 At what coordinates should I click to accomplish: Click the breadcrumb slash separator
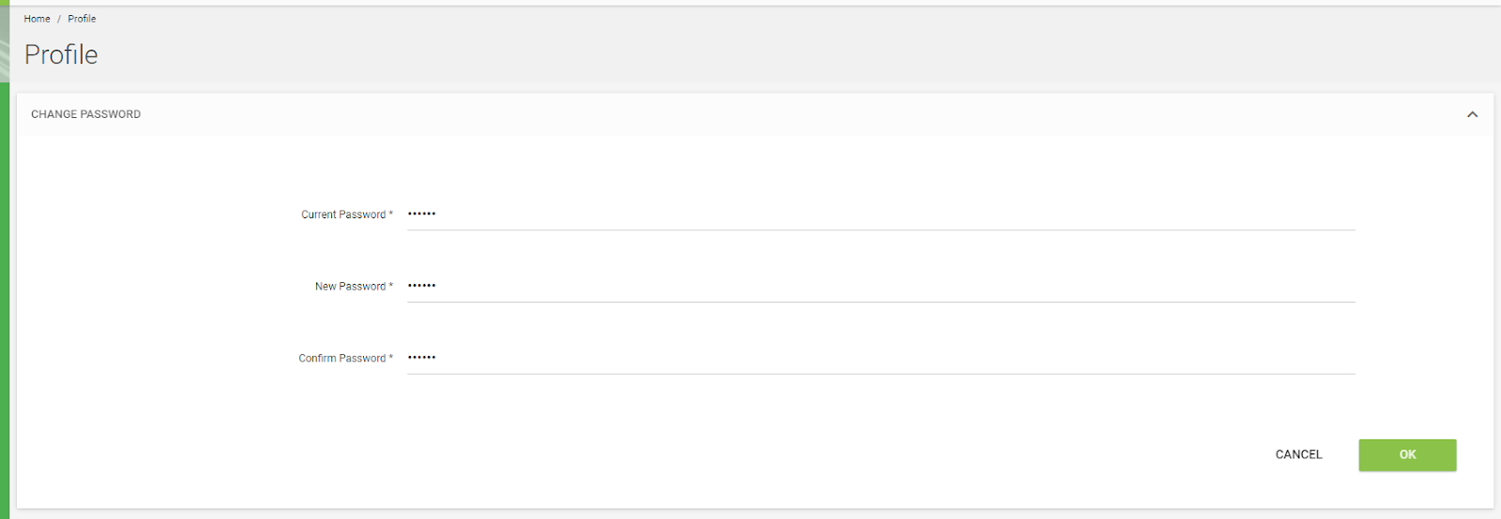coord(59,19)
